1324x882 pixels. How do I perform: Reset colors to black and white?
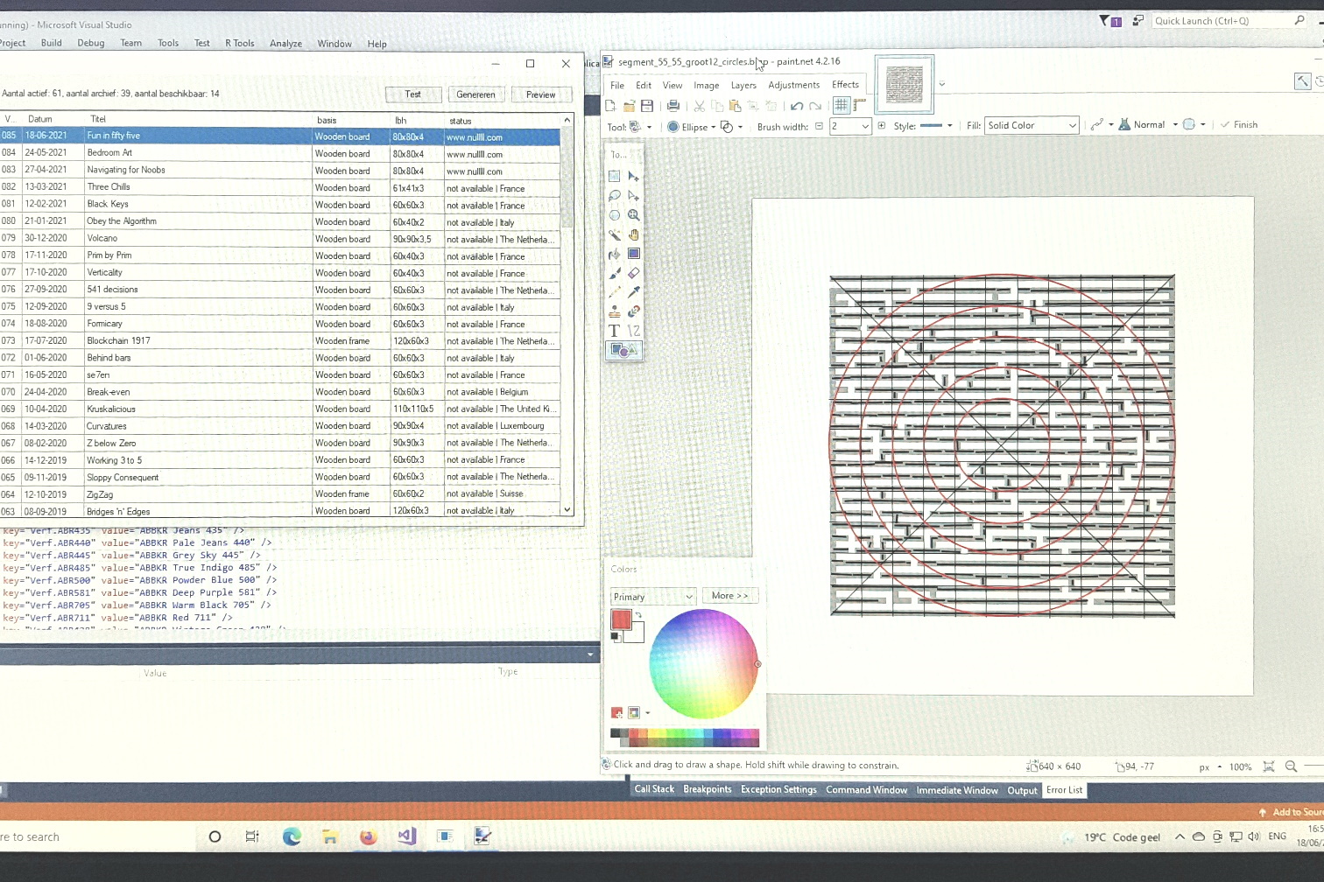click(615, 637)
